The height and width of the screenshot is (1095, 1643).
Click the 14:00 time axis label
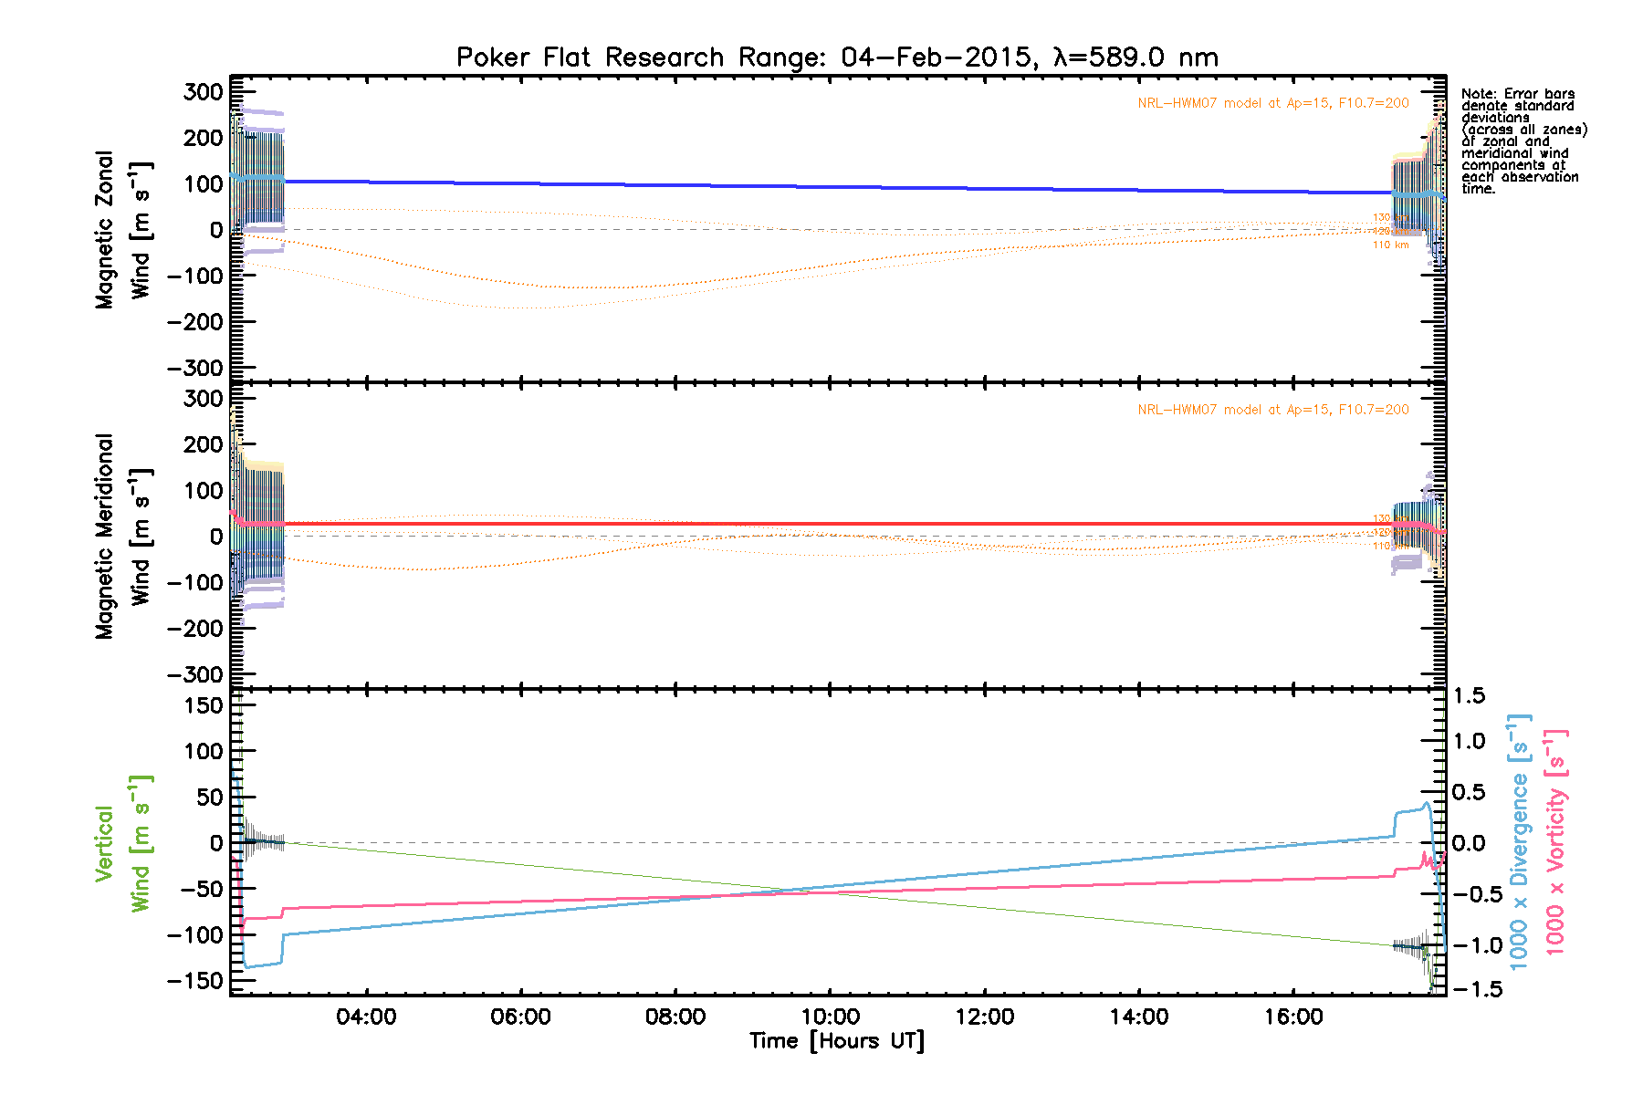[1139, 1017]
